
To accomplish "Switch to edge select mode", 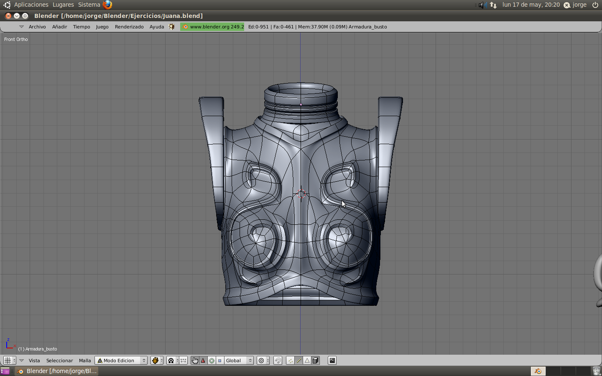I will pos(299,361).
